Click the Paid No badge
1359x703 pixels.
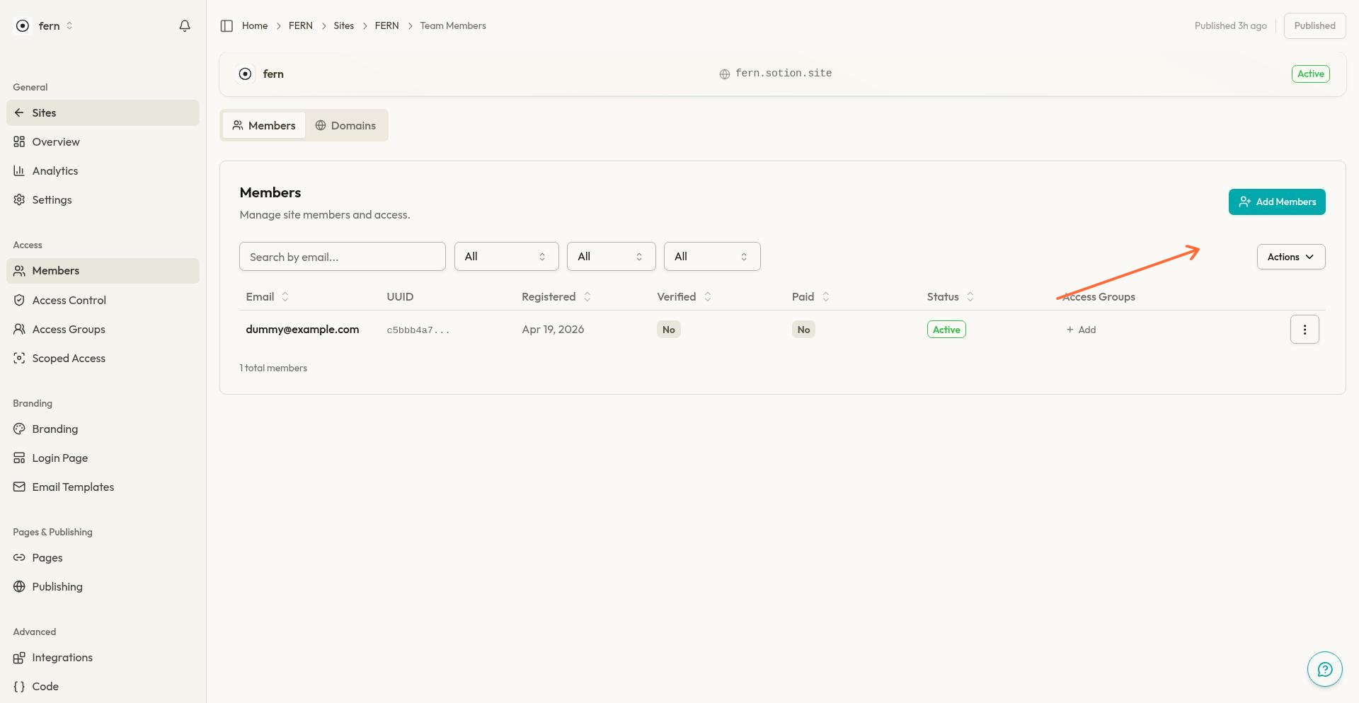click(x=803, y=330)
